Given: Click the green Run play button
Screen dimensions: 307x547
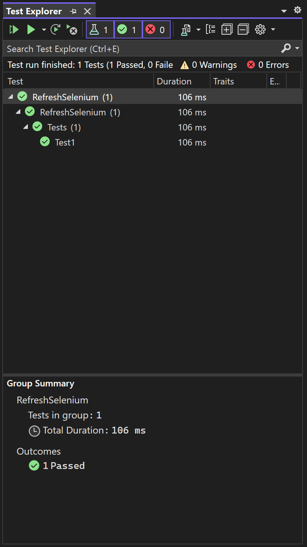Looking at the screenshot, I should [x=31, y=29].
